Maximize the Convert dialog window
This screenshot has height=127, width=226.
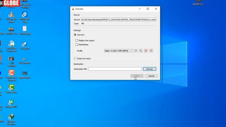(x=148, y=9)
